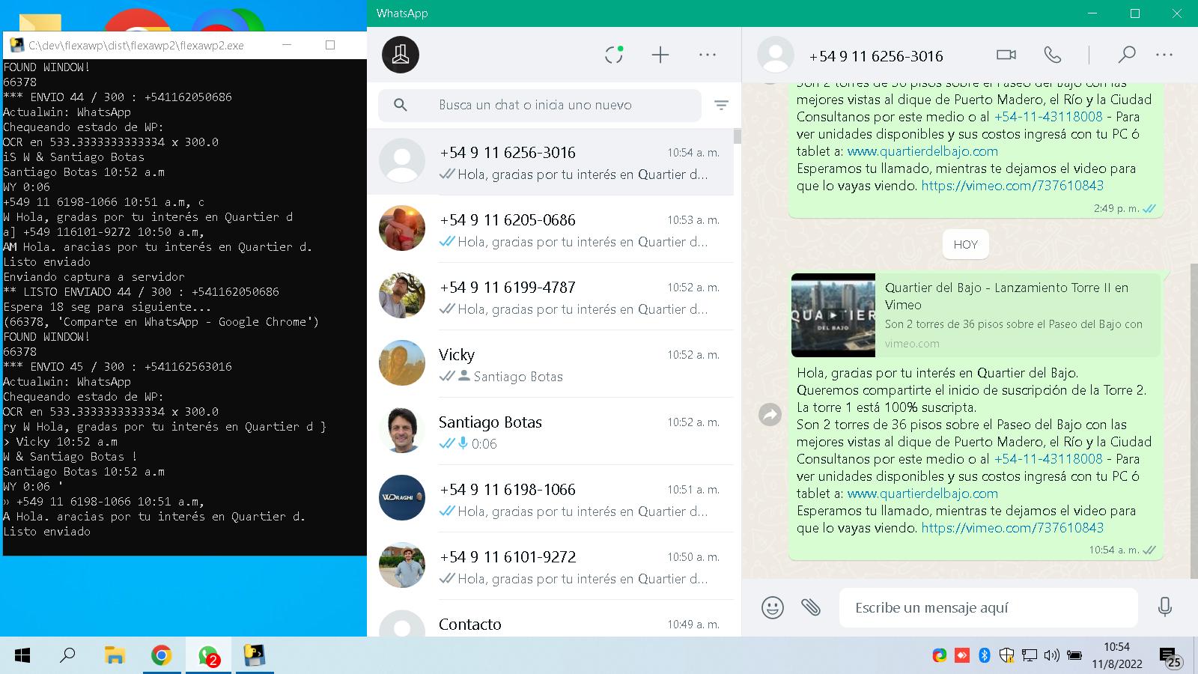Click Vicky's profile photo
This screenshot has height=674, width=1198.
pyautogui.click(x=402, y=363)
